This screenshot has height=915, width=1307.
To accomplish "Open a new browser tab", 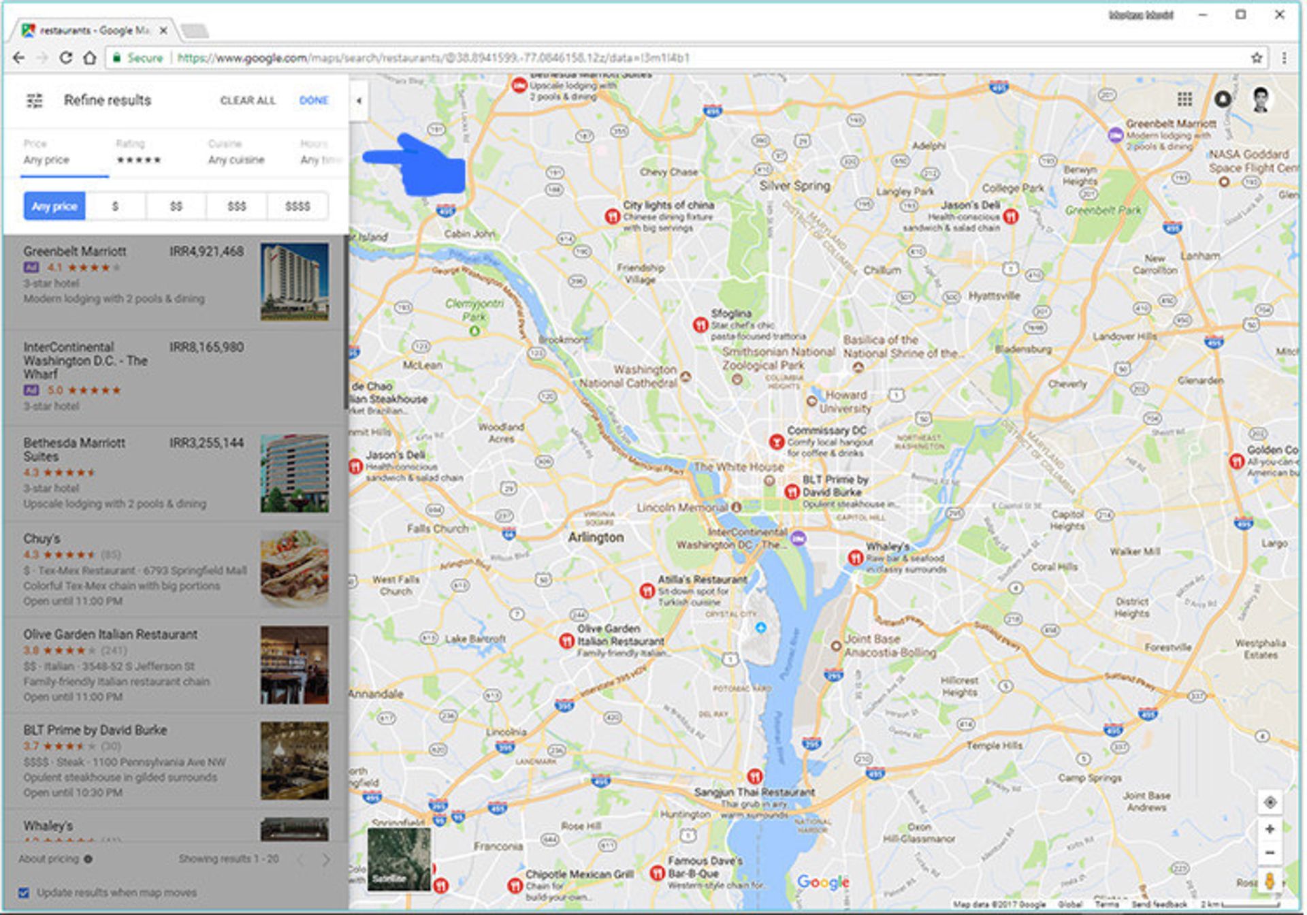I will [x=195, y=31].
